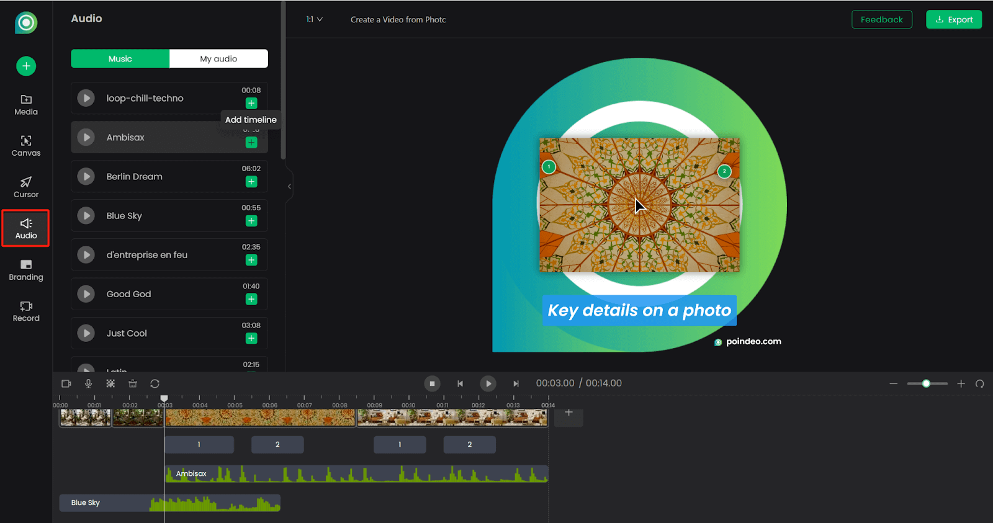The width and height of the screenshot is (993, 523).
Task: Preview the Blue Sky track
Action: point(86,215)
